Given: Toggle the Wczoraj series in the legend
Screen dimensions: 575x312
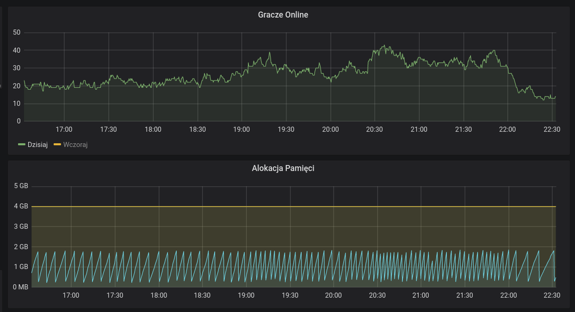Looking at the screenshot, I should (75, 145).
